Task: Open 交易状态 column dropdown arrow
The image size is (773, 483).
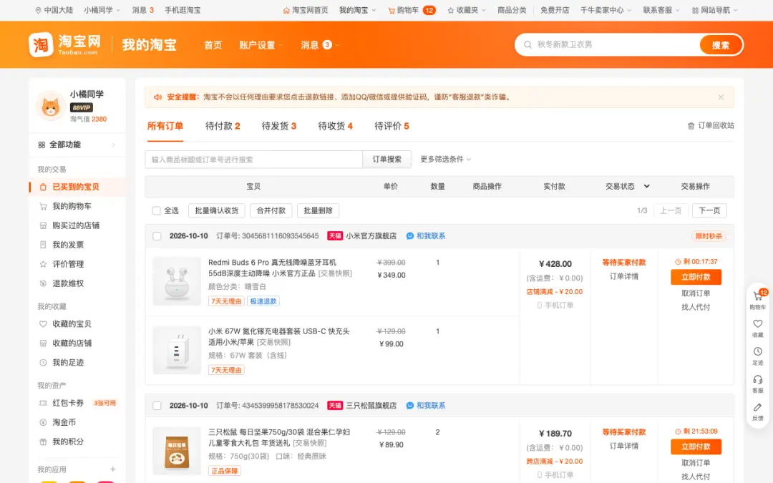Action: pos(646,186)
